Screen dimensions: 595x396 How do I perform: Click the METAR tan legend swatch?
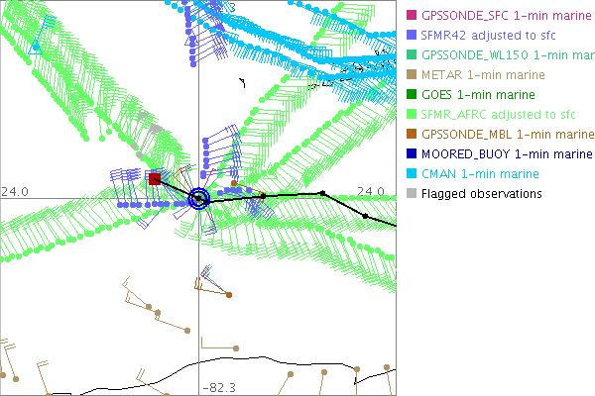pos(412,75)
